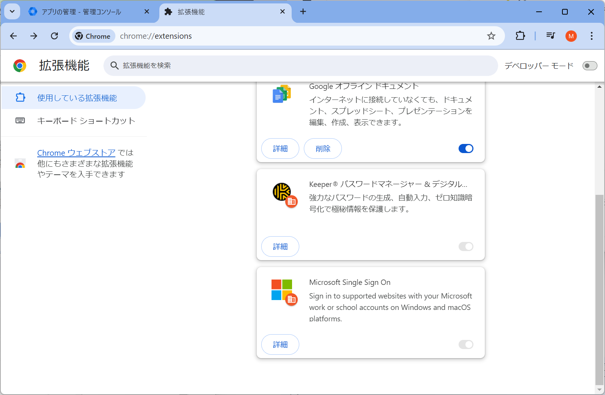Click the Keeper® パスワードマネージャー title text

click(388, 184)
